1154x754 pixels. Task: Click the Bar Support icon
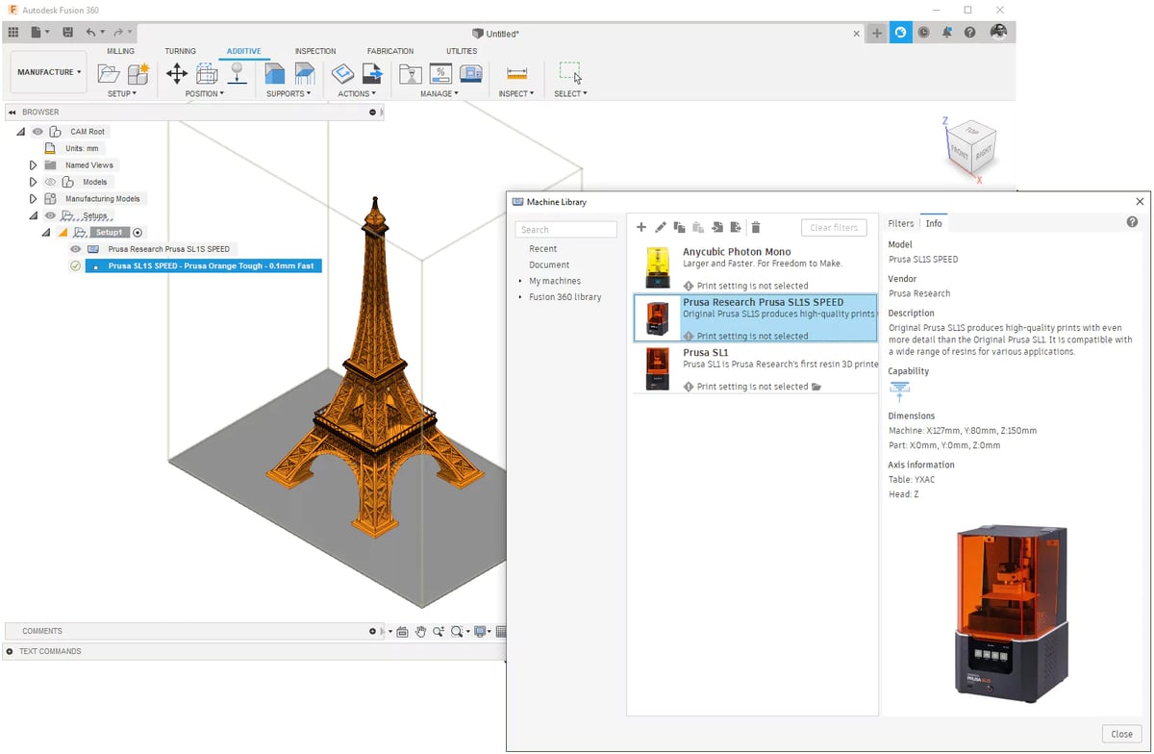pos(305,73)
